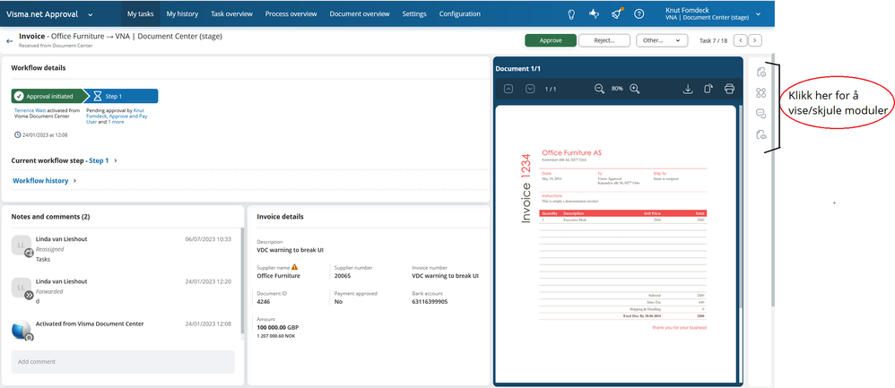Open Knut Fomdeck approver link
Screen dimensions: 895x388
coord(115,113)
